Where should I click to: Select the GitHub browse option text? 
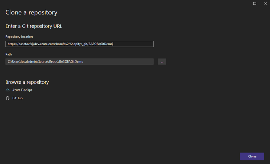(17, 98)
